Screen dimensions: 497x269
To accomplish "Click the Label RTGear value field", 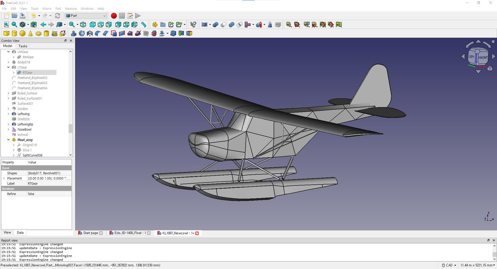I will click(49, 184).
